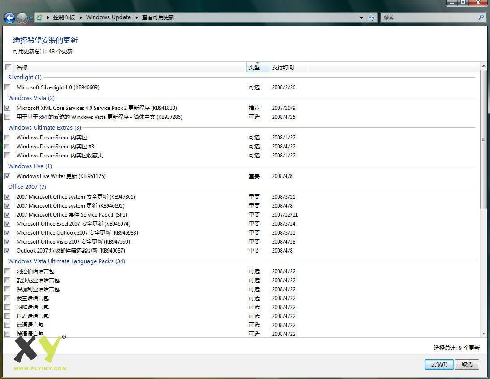Click the 取消 cancel button
This screenshot has height=379, width=490.
467,365
